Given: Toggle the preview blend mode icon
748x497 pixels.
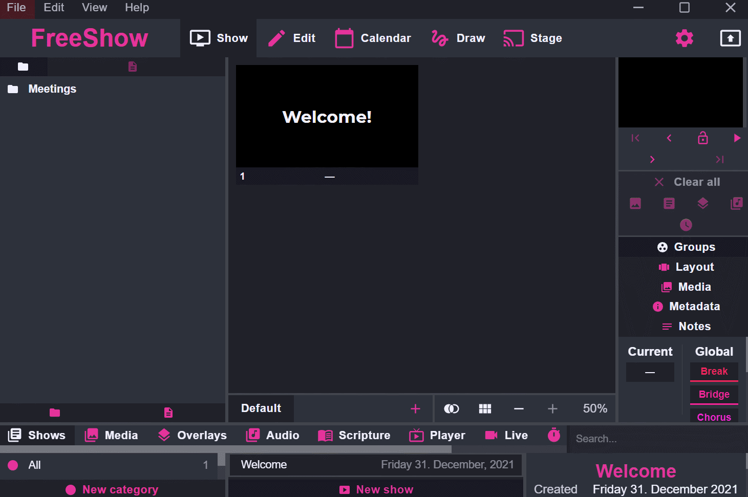Looking at the screenshot, I should tap(451, 408).
